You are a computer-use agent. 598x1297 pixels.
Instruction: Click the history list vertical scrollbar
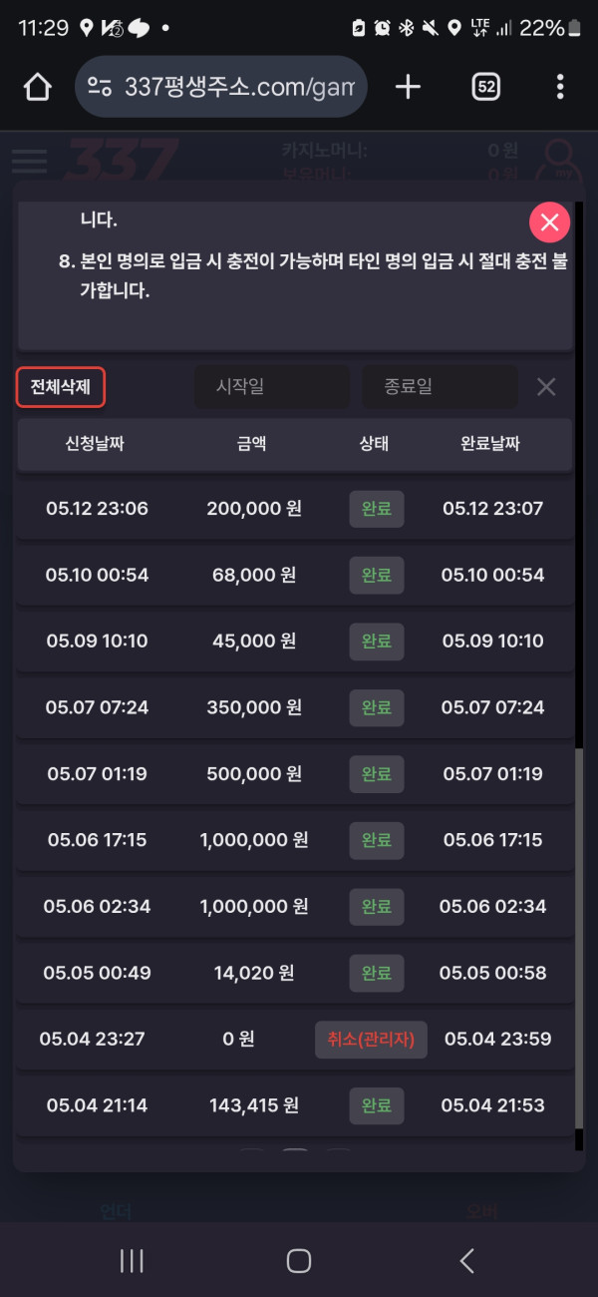pyautogui.click(x=579, y=938)
